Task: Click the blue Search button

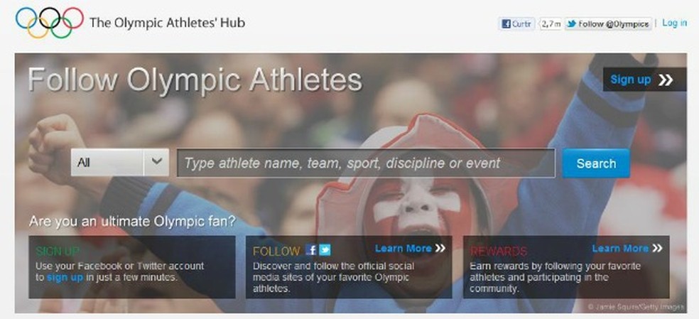Action: (x=596, y=163)
